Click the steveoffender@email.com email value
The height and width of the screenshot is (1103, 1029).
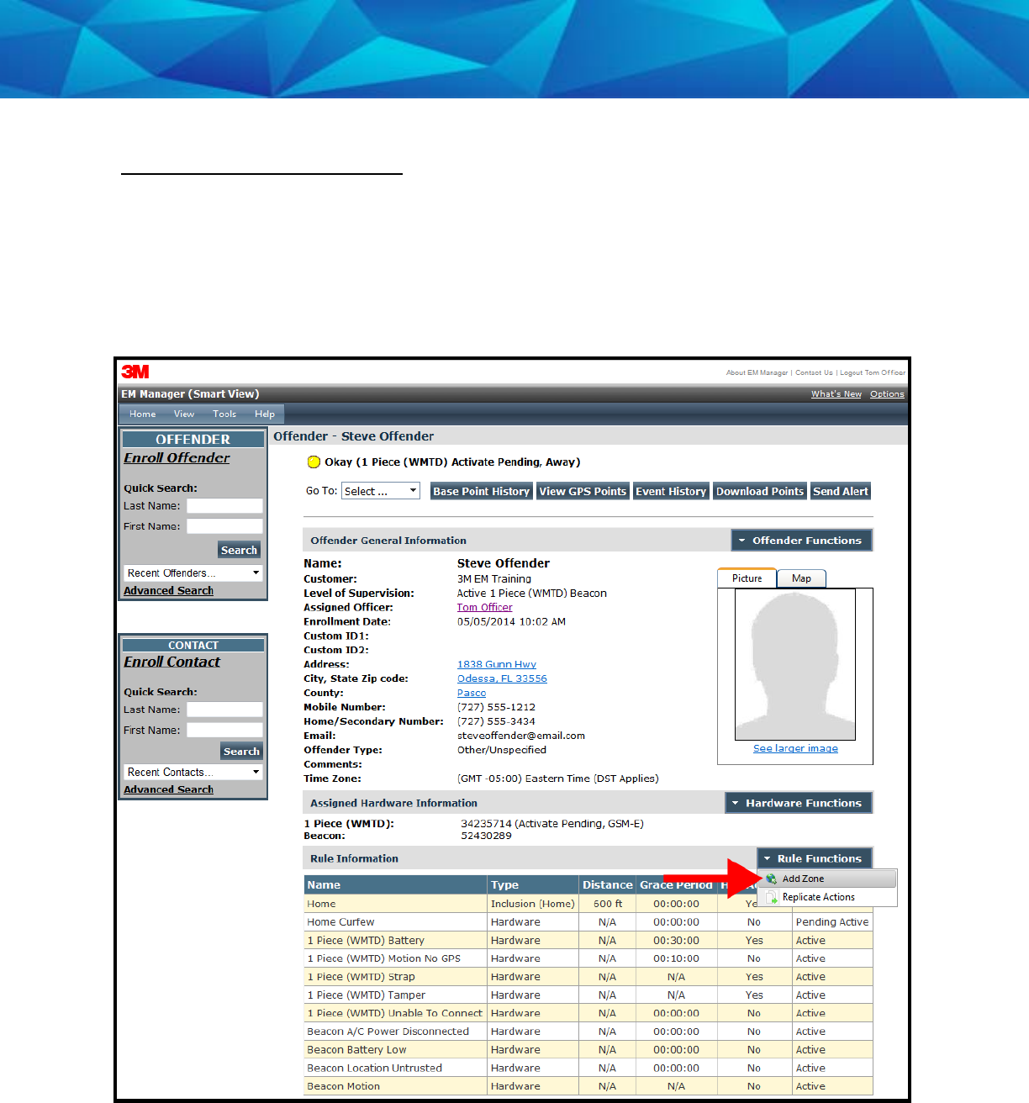pyautogui.click(x=521, y=736)
